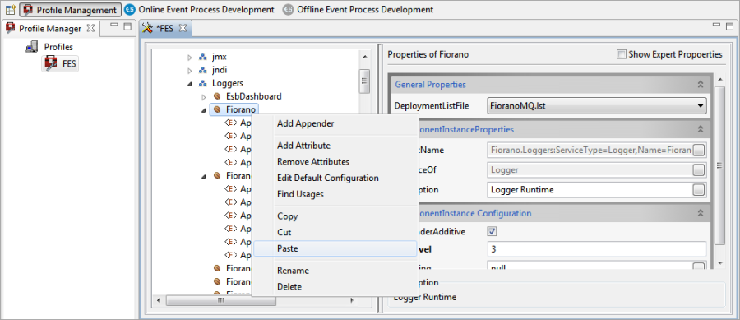Collapse the General Properties section
The height and width of the screenshot is (320, 740).
click(701, 85)
